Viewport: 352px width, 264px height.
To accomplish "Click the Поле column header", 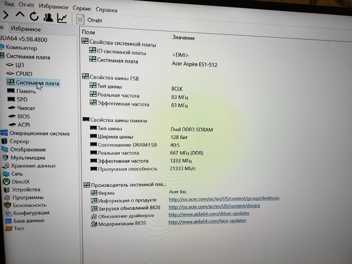I will pos(88,32).
